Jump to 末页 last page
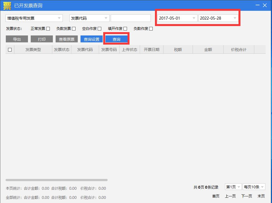This screenshot has width=272, height=203. pyautogui.click(x=261, y=196)
